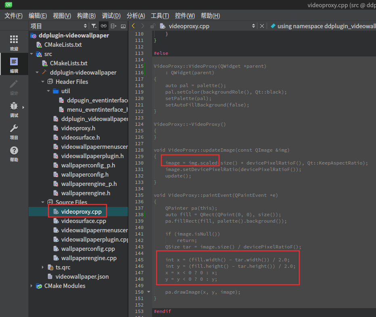Screen dimensions: 376x317
Task: Click the filter tree funnel icon
Action: 94,26
